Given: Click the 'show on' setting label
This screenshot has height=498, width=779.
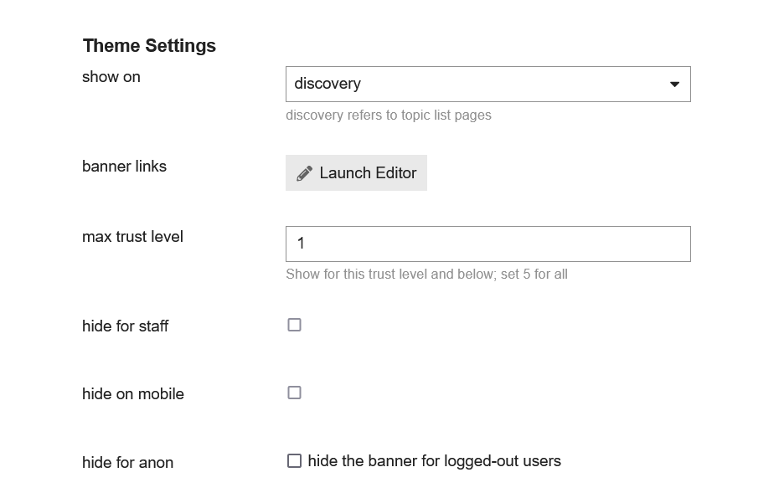Looking at the screenshot, I should (x=111, y=77).
